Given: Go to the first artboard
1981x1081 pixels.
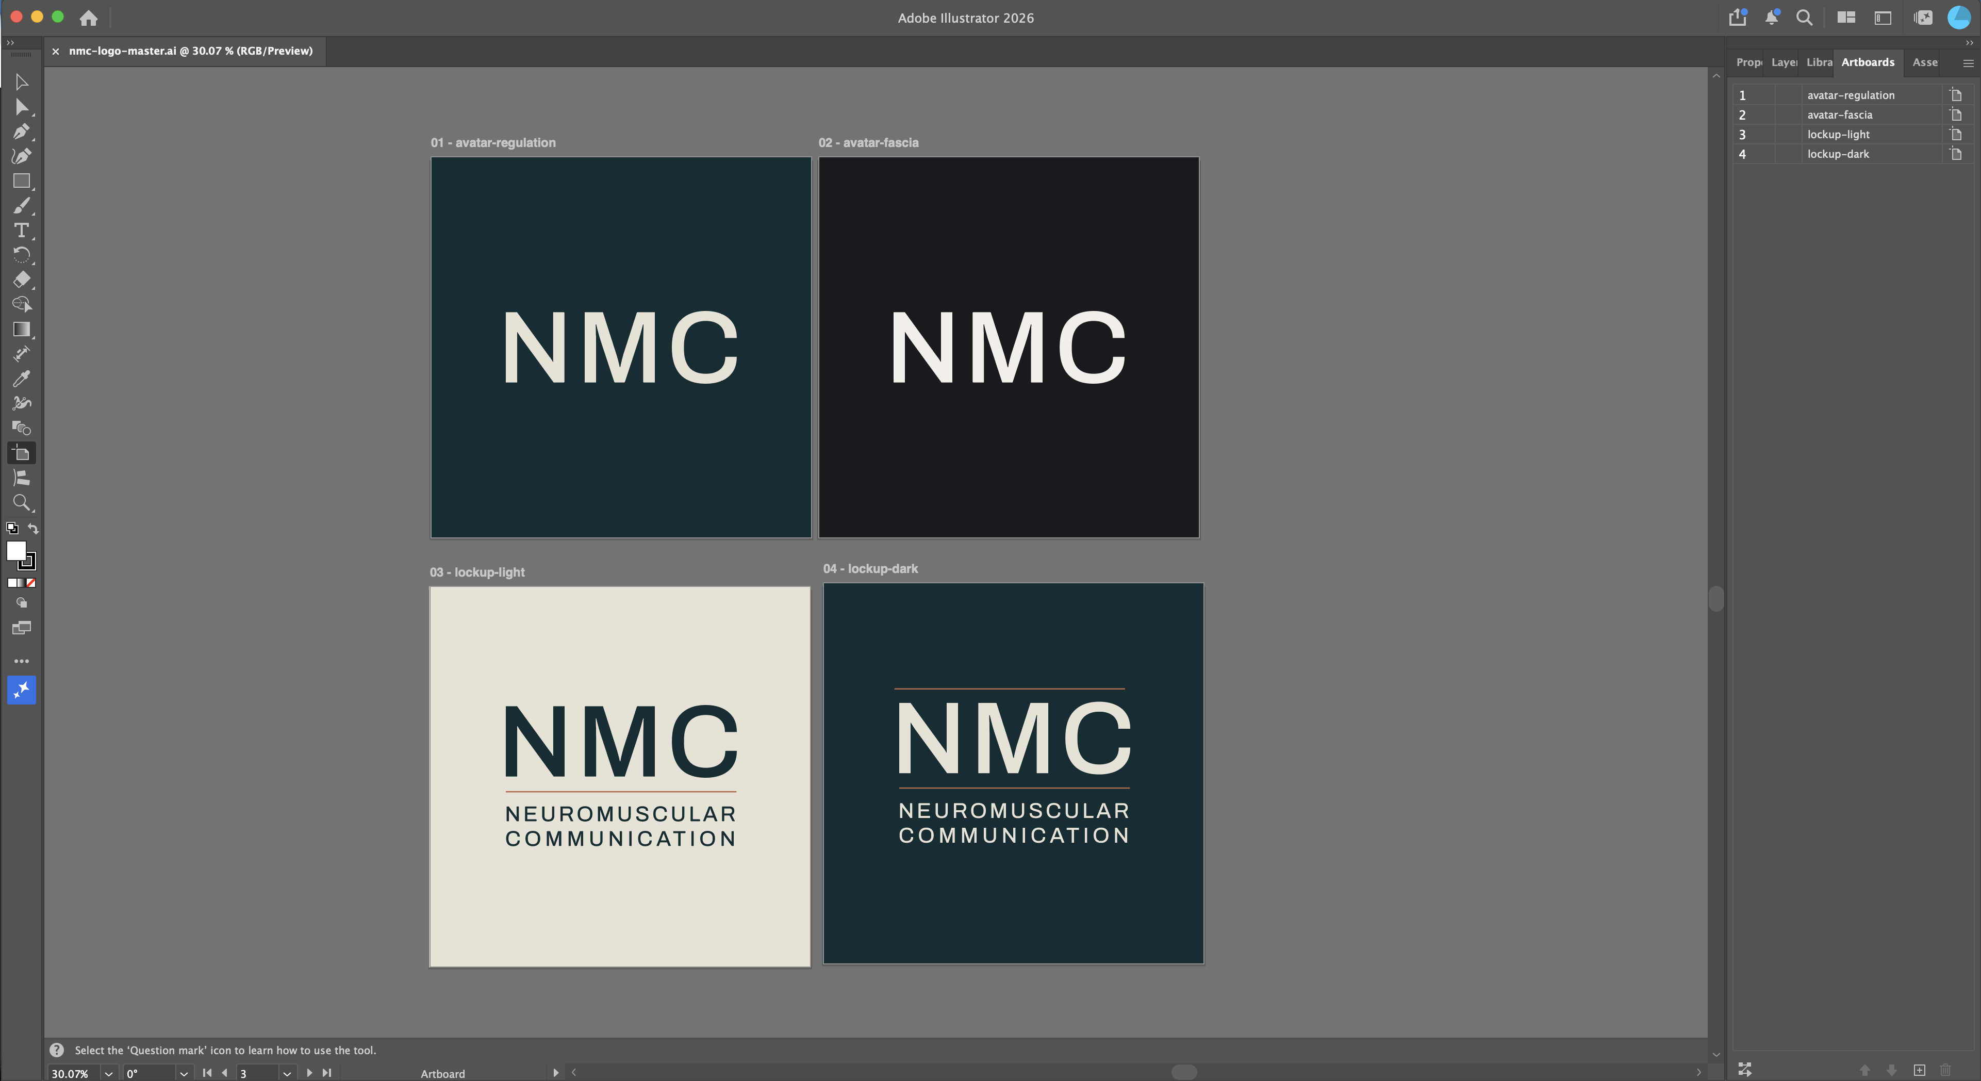Looking at the screenshot, I should click(207, 1073).
